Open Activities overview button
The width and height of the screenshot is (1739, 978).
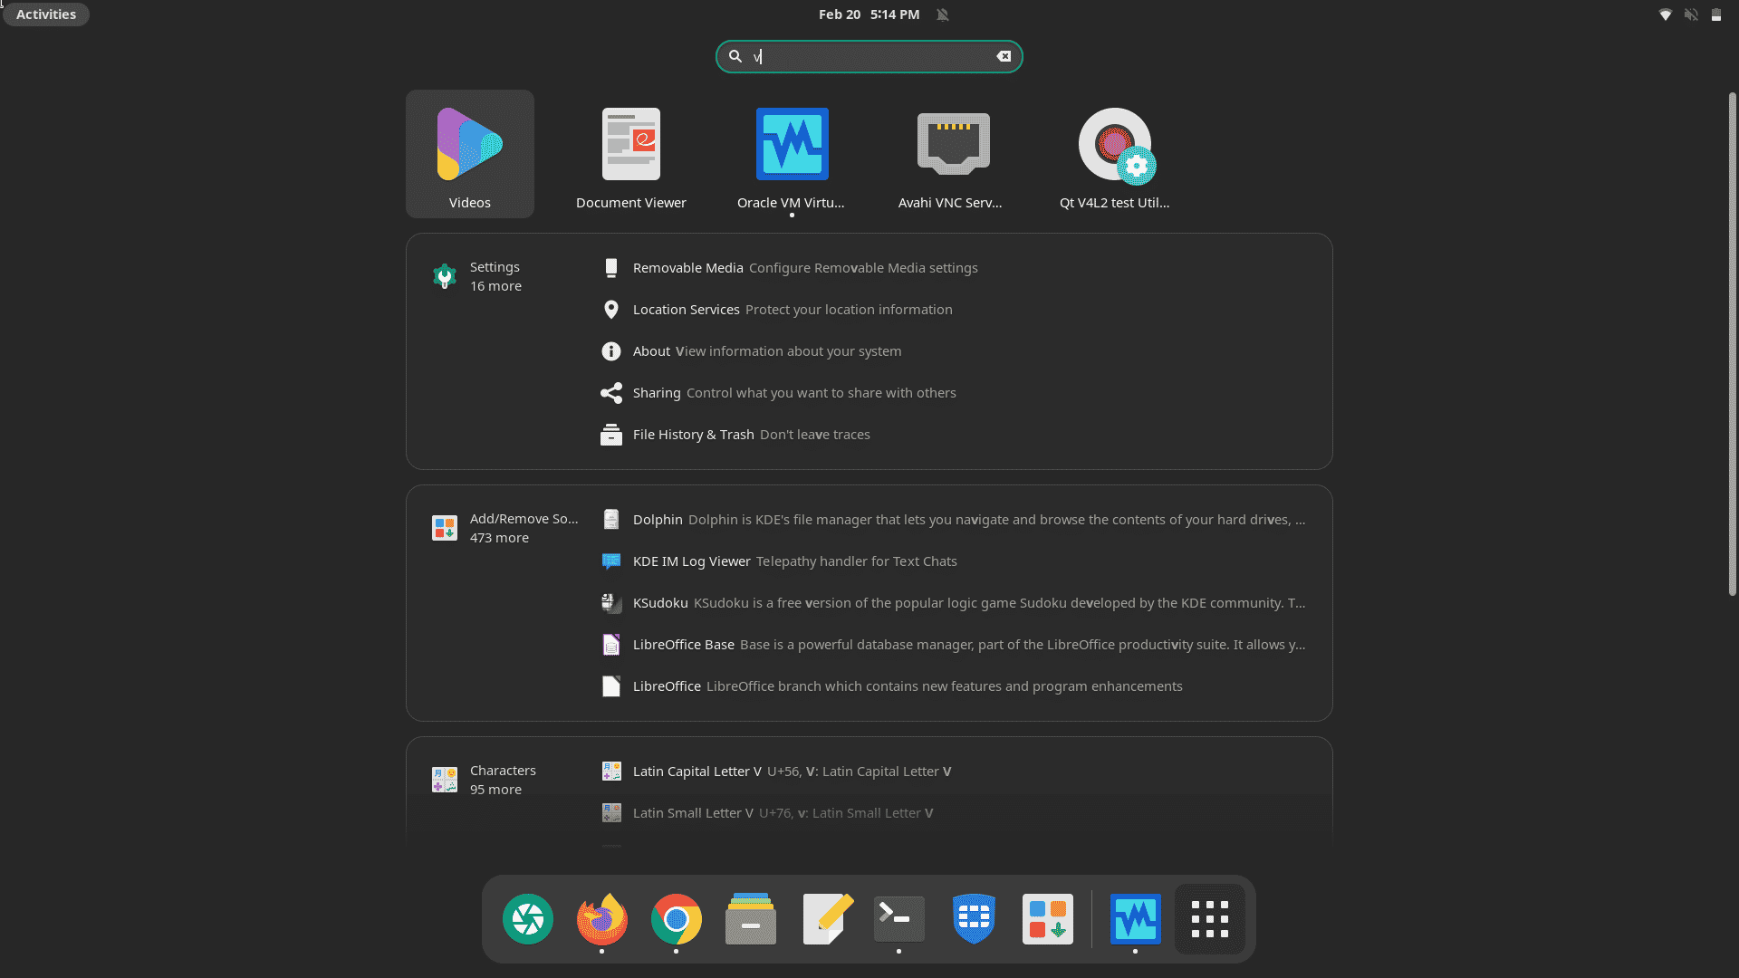pos(46,14)
